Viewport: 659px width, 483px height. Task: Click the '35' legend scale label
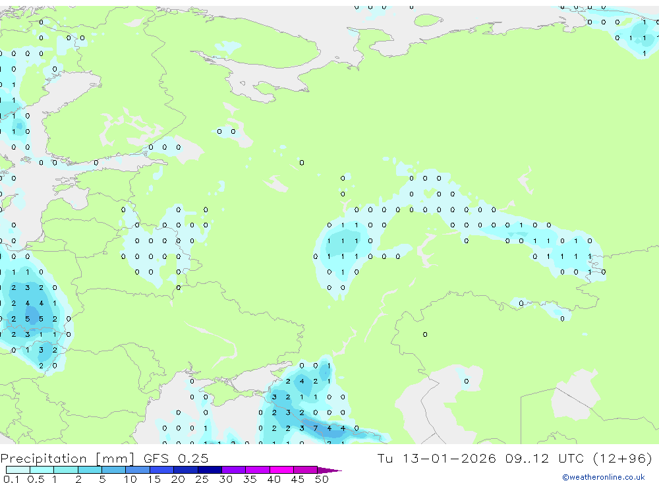(250, 479)
